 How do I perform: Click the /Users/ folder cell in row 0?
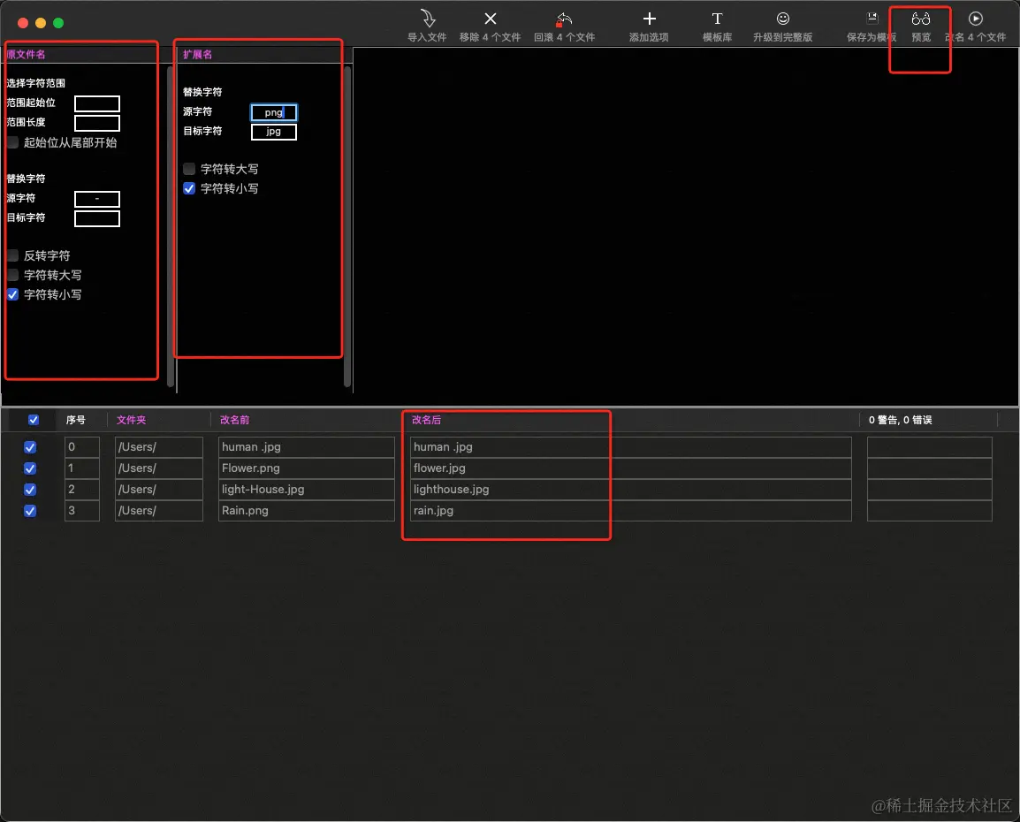point(159,446)
